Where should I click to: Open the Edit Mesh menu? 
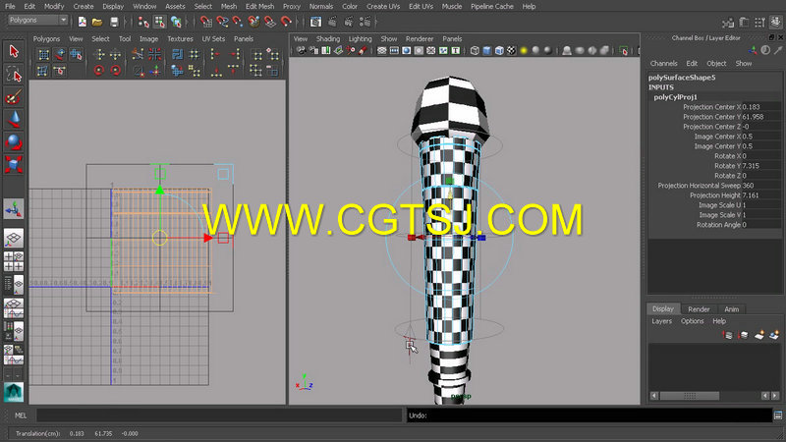click(x=259, y=7)
